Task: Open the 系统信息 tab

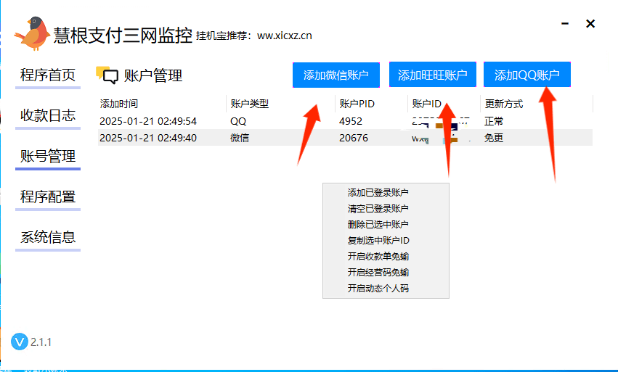Action: [x=48, y=237]
